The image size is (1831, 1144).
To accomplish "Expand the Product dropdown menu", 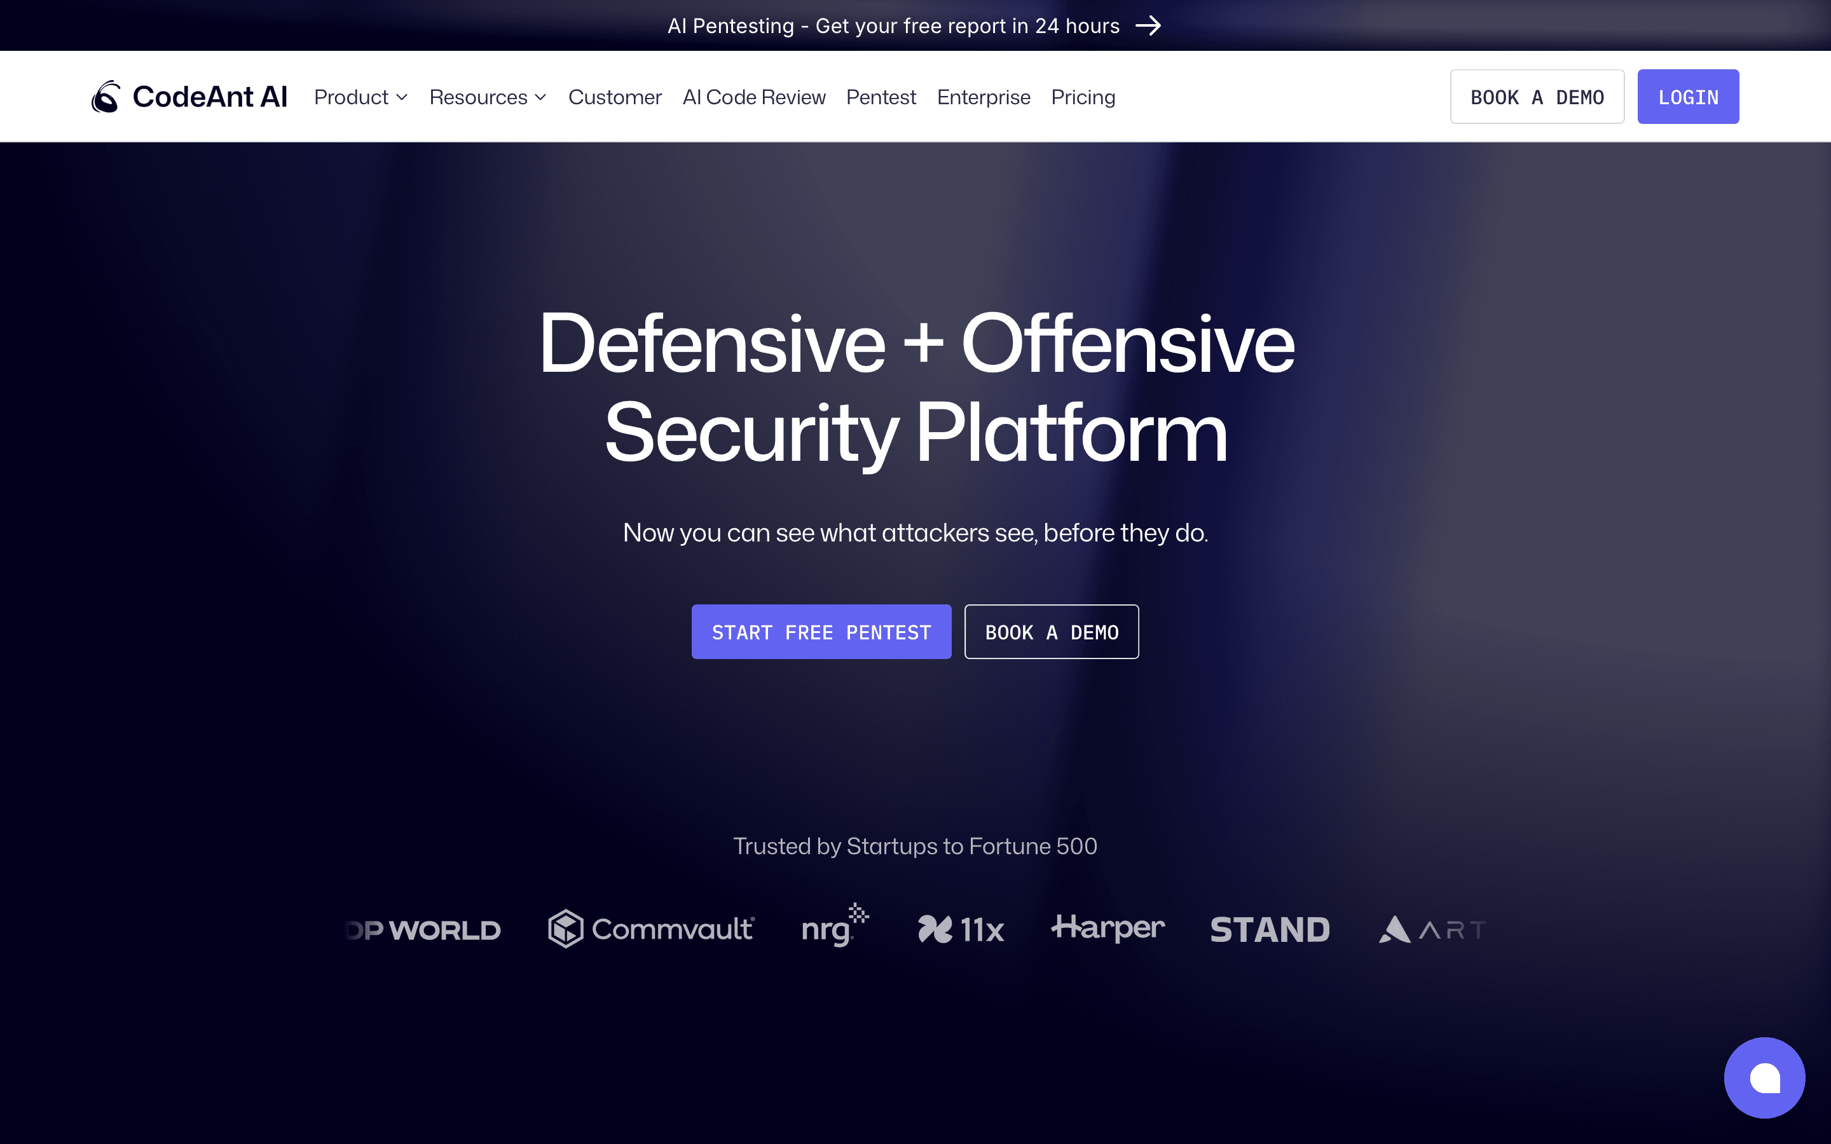I will [x=361, y=97].
